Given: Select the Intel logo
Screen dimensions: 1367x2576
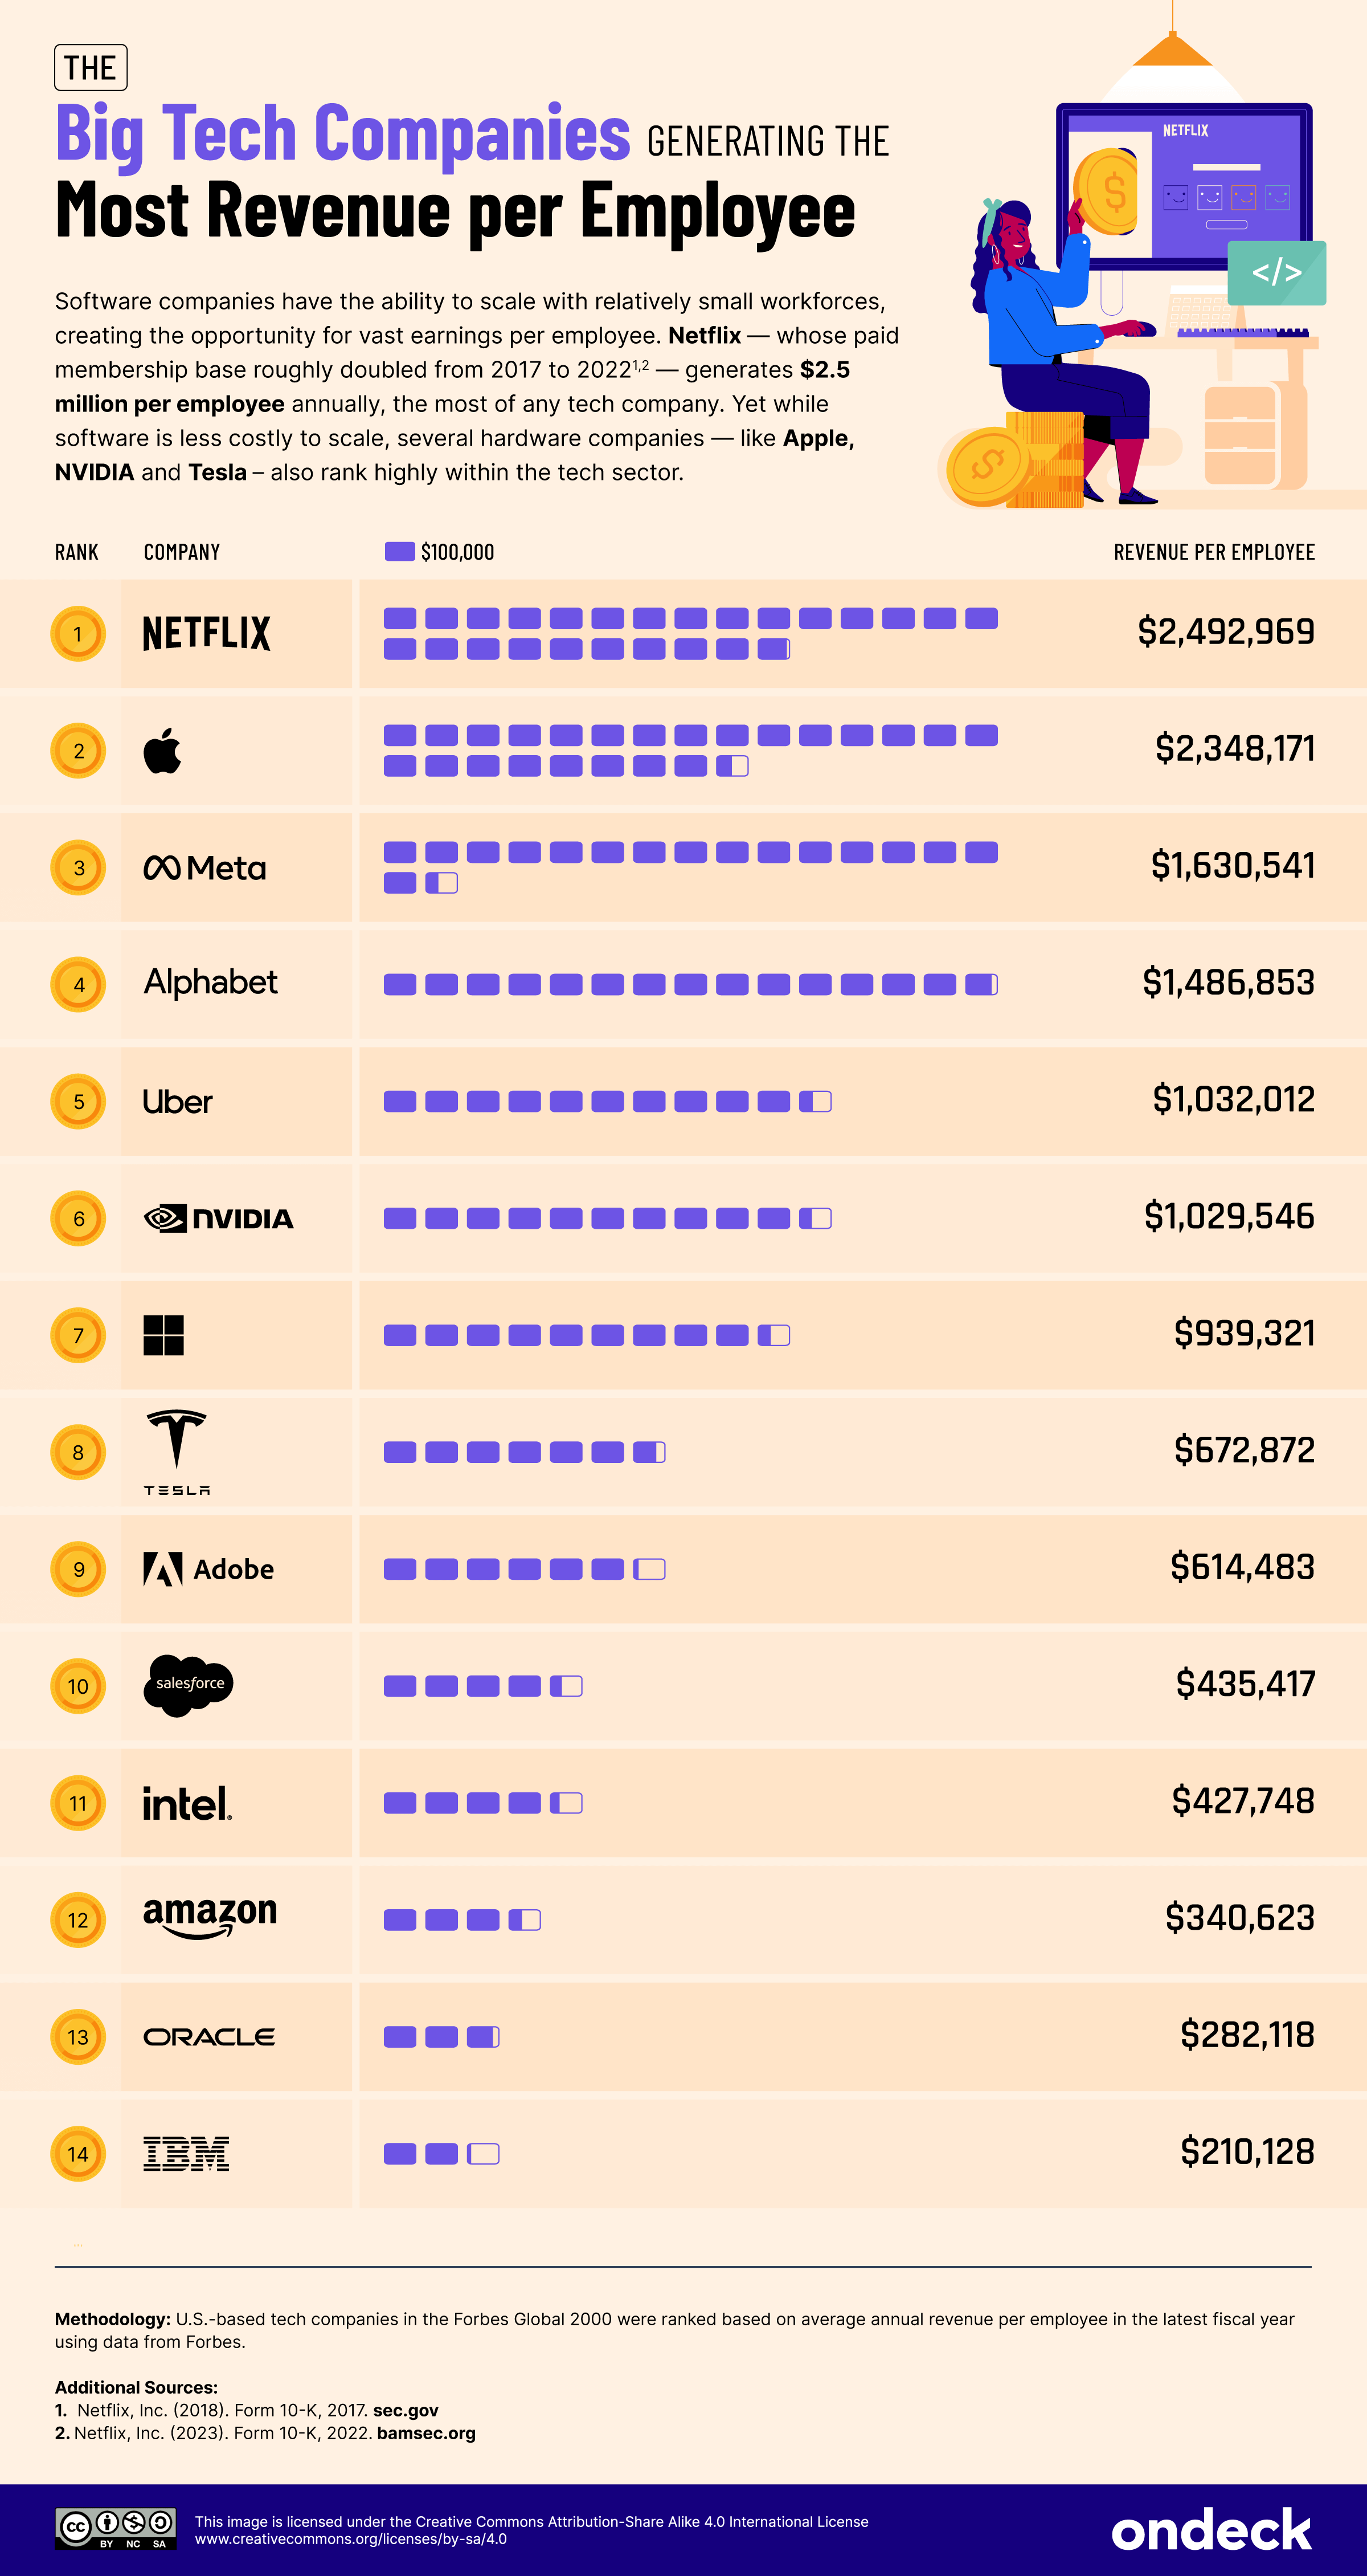Looking at the screenshot, I should [187, 1803].
